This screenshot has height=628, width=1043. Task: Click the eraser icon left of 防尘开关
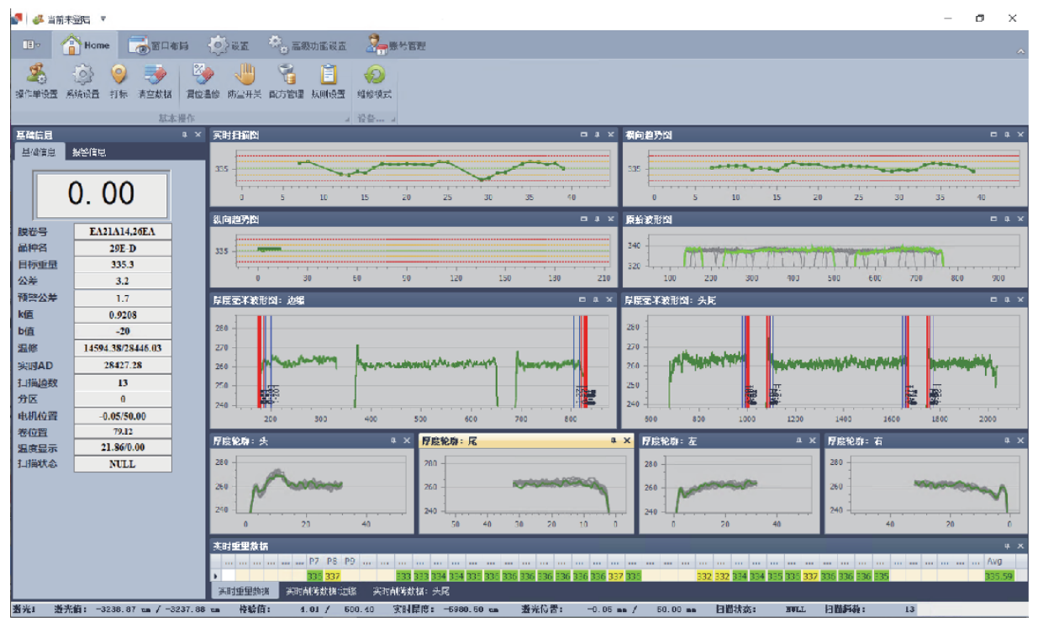pyautogui.click(x=203, y=76)
